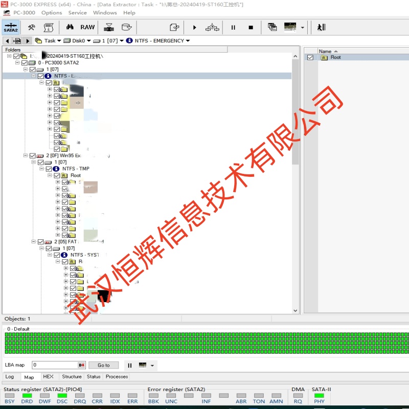
Task: Click the cascading windows toolbar icon
Action: click(x=272, y=27)
